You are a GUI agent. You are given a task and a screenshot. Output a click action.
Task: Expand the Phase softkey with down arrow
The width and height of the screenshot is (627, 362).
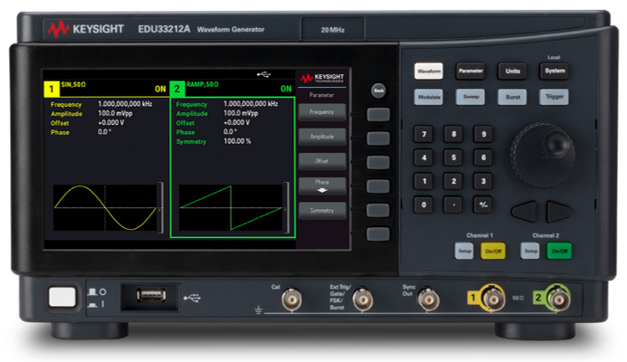click(322, 186)
